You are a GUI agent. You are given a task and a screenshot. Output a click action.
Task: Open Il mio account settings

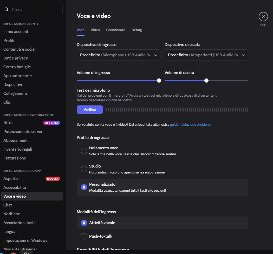click(16, 32)
